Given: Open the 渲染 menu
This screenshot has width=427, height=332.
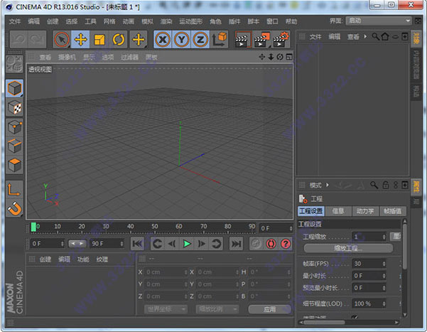Looking at the screenshot, I should point(166,21).
